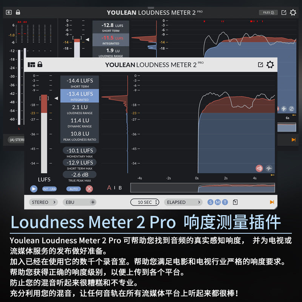Select the 2.1 LU Loudness Range readout
The image size is (302, 302).
[80, 109]
